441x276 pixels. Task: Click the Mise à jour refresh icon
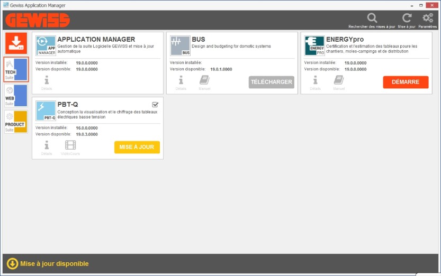pos(407,18)
